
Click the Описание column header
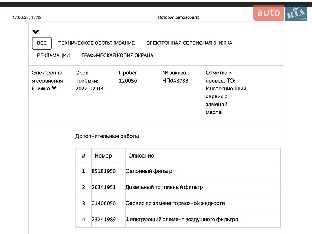coord(141,156)
